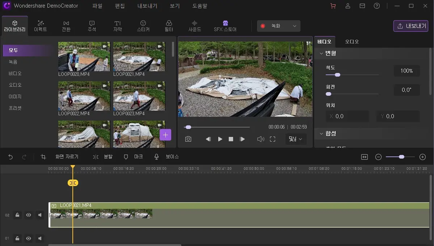This screenshot has height=246, width=434.
Task: Mute track 01 audio
Action: point(40,238)
